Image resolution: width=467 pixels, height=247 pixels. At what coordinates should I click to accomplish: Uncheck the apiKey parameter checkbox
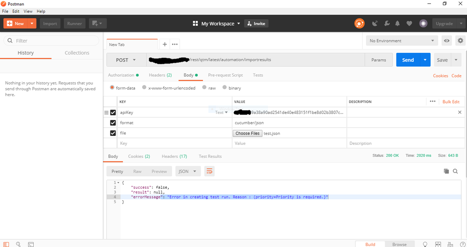(x=113, y=113)
